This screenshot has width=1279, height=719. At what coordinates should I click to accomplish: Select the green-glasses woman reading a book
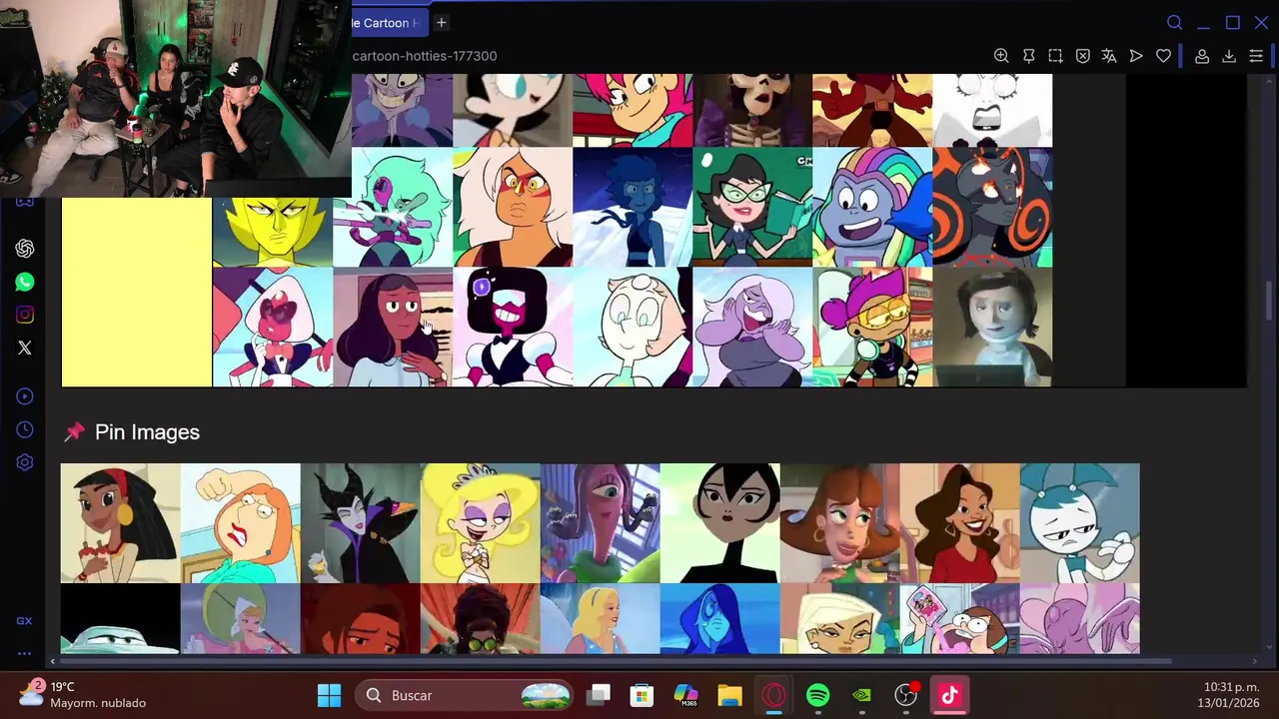(x=752, y=208)
